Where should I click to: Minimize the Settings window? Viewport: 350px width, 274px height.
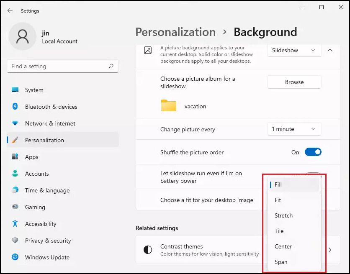(302, 7)
